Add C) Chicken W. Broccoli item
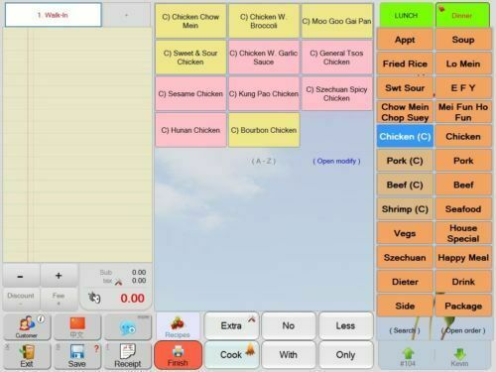The width and height of the screenshot is (496, 372). click(x=264, y=21)
